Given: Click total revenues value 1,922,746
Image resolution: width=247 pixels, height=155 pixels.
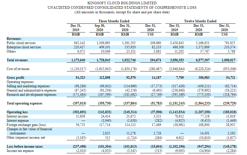Looking at the screenshot, I should [x=129, y=60].
